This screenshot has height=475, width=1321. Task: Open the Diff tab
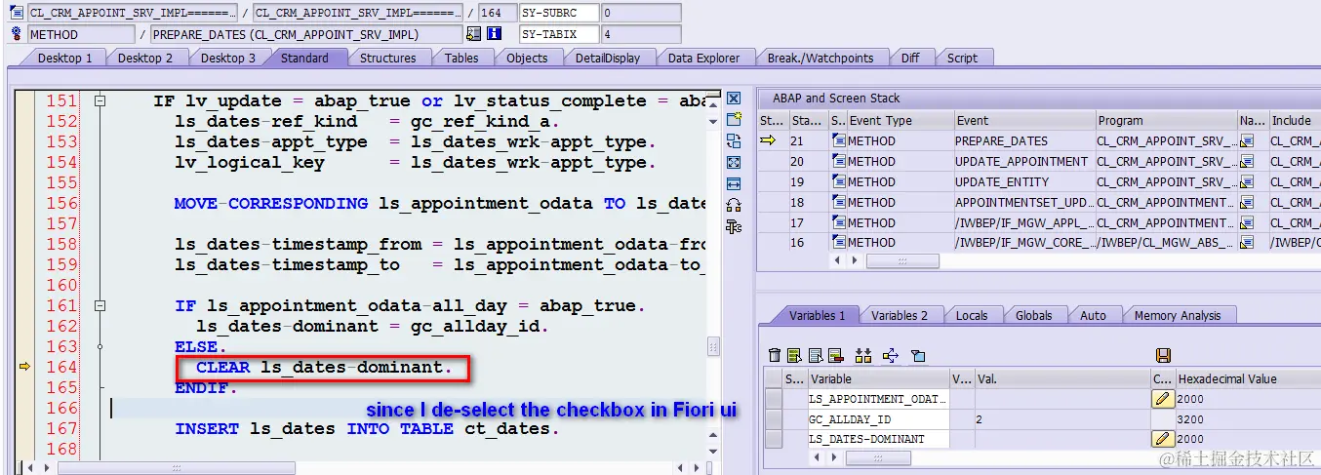[x=910, y=58]
